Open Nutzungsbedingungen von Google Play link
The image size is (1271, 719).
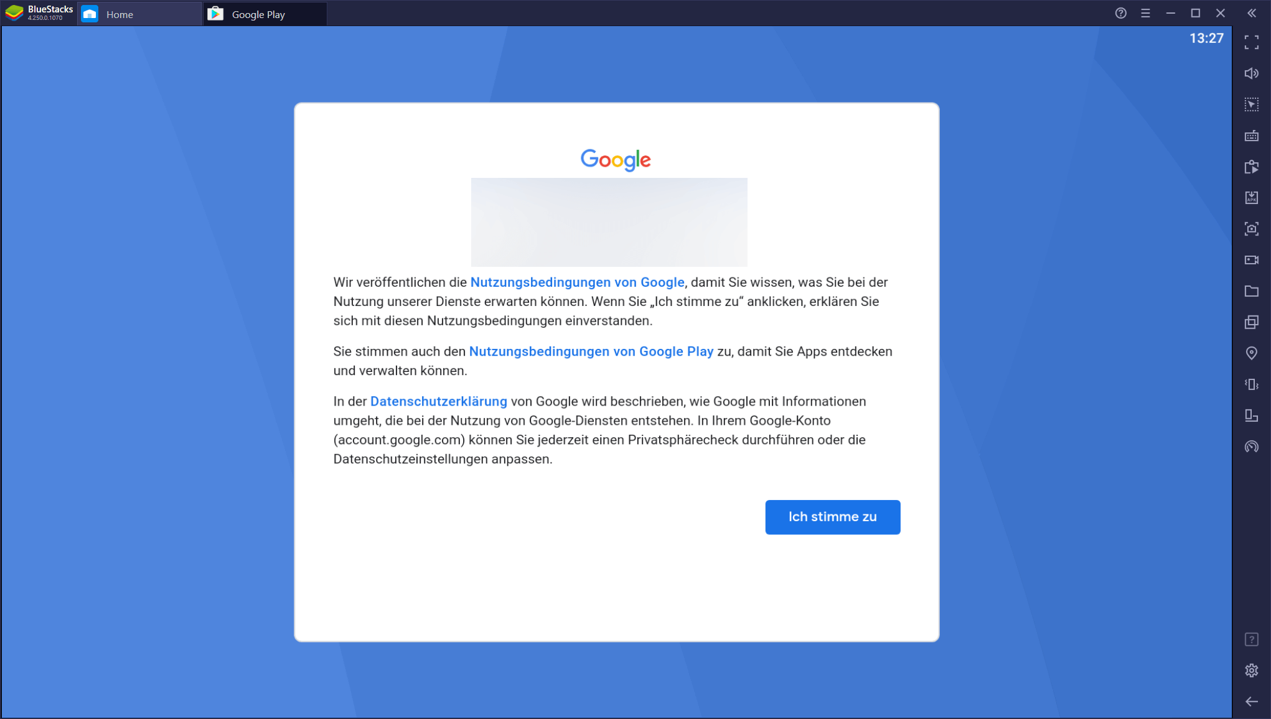tap(591, 351)
